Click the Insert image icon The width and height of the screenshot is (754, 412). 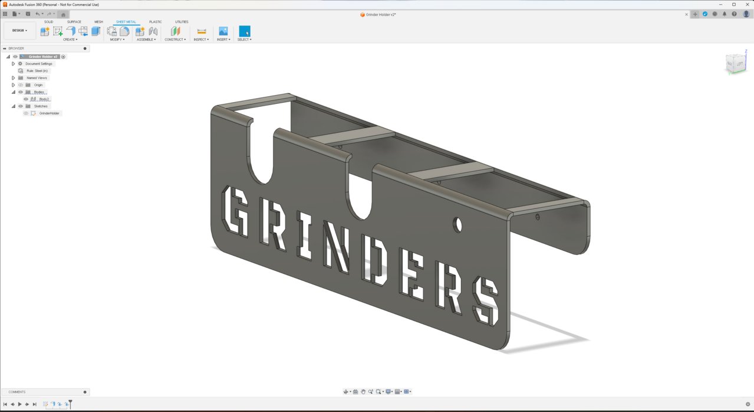click(x=223, y=31)
